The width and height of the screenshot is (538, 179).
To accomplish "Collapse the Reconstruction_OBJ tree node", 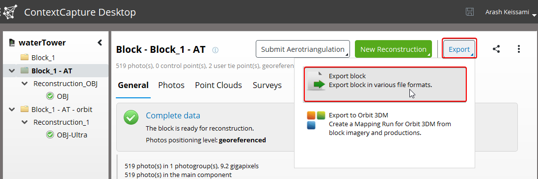I will tap(25, 84).
